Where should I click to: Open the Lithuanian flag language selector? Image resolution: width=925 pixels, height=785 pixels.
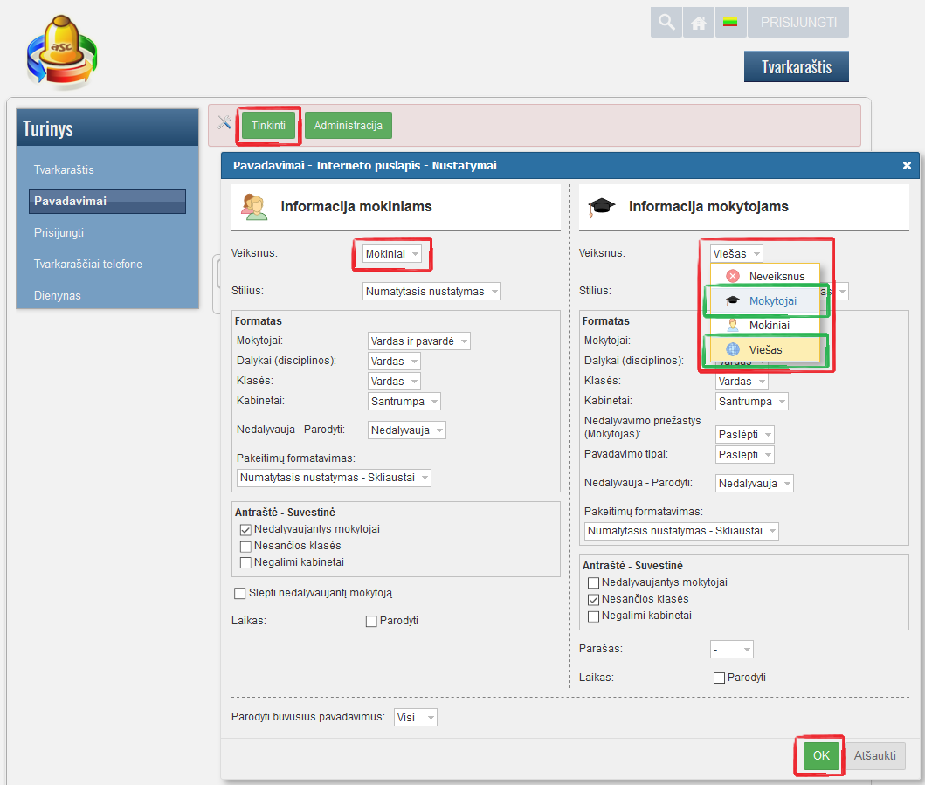pyautogui.click(x=730, y=23)
